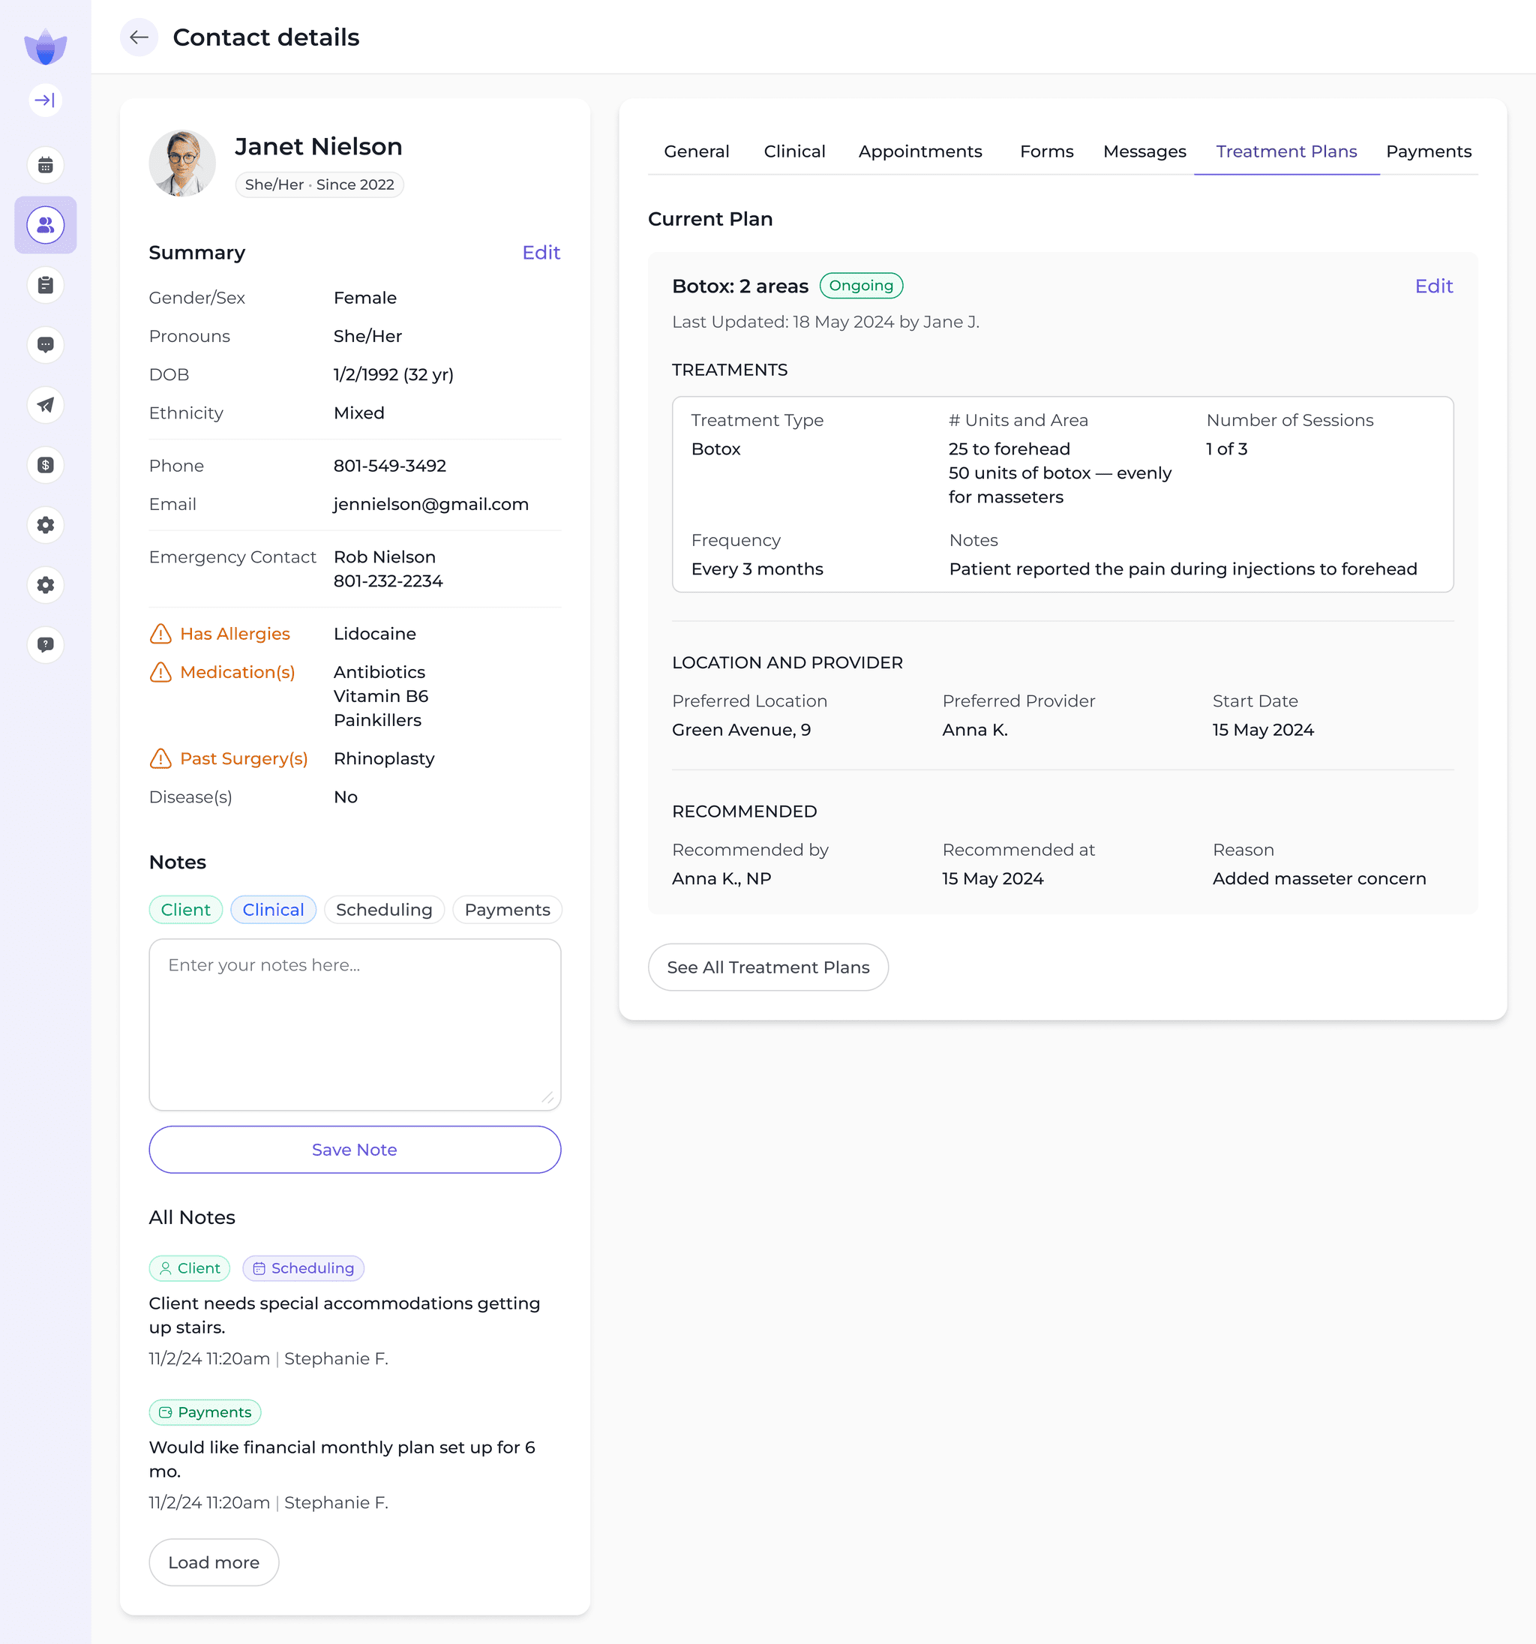Edit the Botox: 2 areas plan

pos(1433,286)
